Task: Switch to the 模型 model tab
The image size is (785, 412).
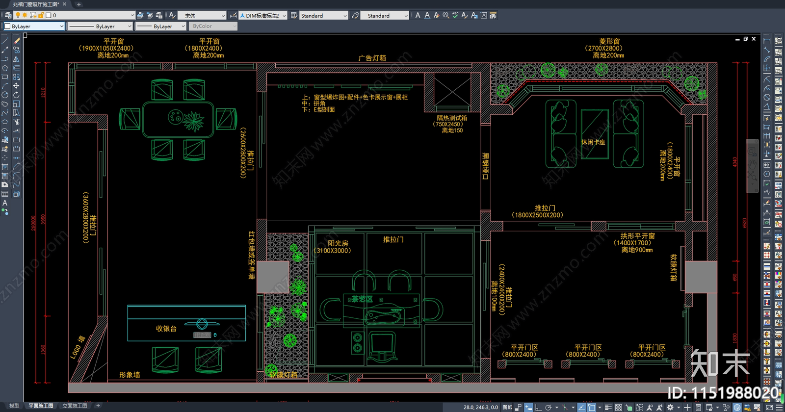Action: point(14,406)
